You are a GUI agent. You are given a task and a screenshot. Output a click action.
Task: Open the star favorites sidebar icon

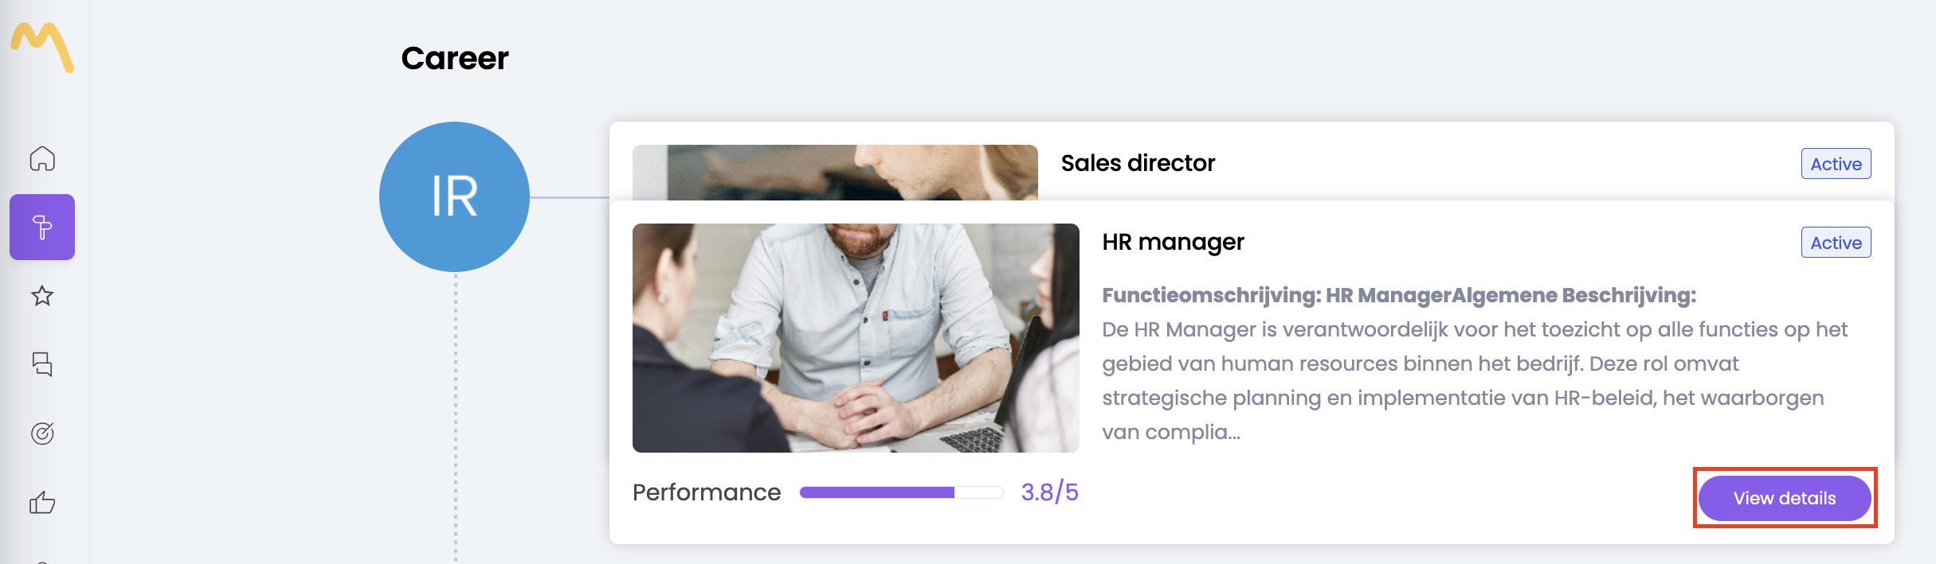(42, 296)
